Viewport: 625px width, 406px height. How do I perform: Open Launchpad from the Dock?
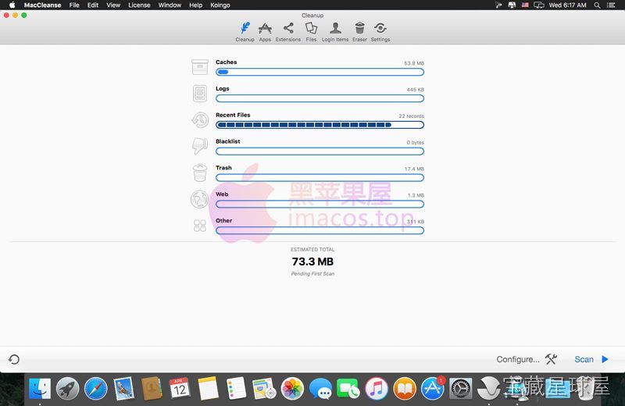[x=67, y=388]
